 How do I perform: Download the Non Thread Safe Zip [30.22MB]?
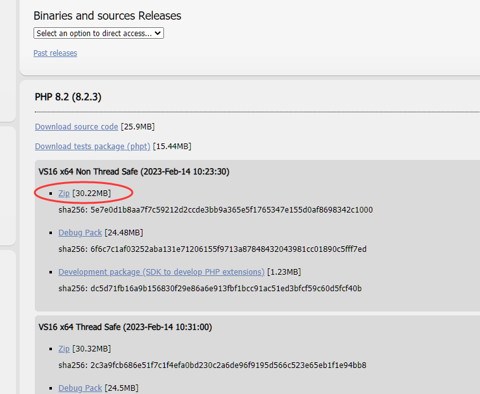(64, 193)
